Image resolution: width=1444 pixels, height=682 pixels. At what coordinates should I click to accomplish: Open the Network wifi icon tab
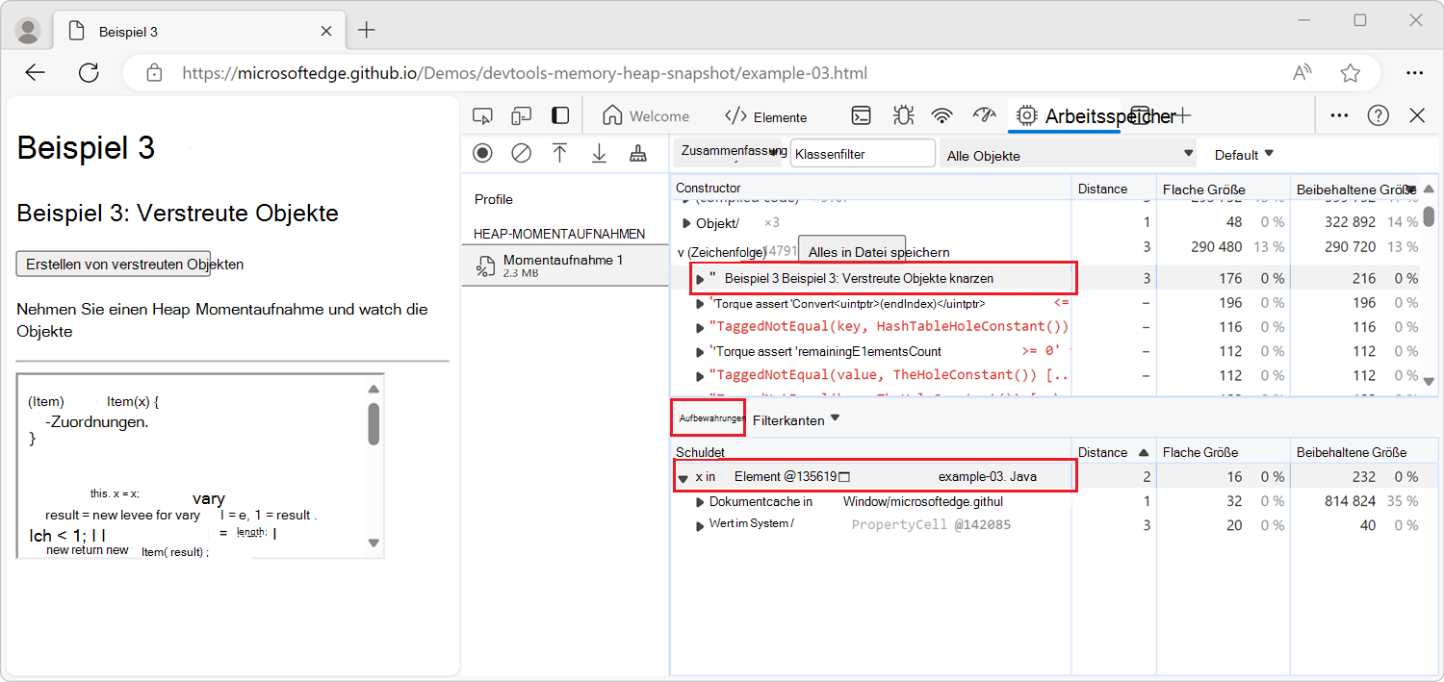(941, 116)
